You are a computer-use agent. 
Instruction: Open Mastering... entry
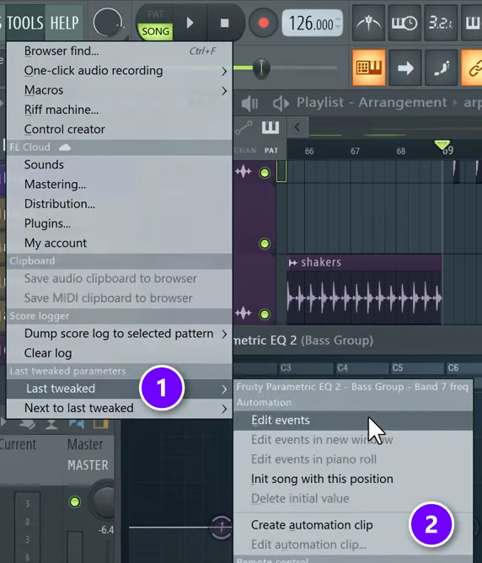click(x=120, y=185)
